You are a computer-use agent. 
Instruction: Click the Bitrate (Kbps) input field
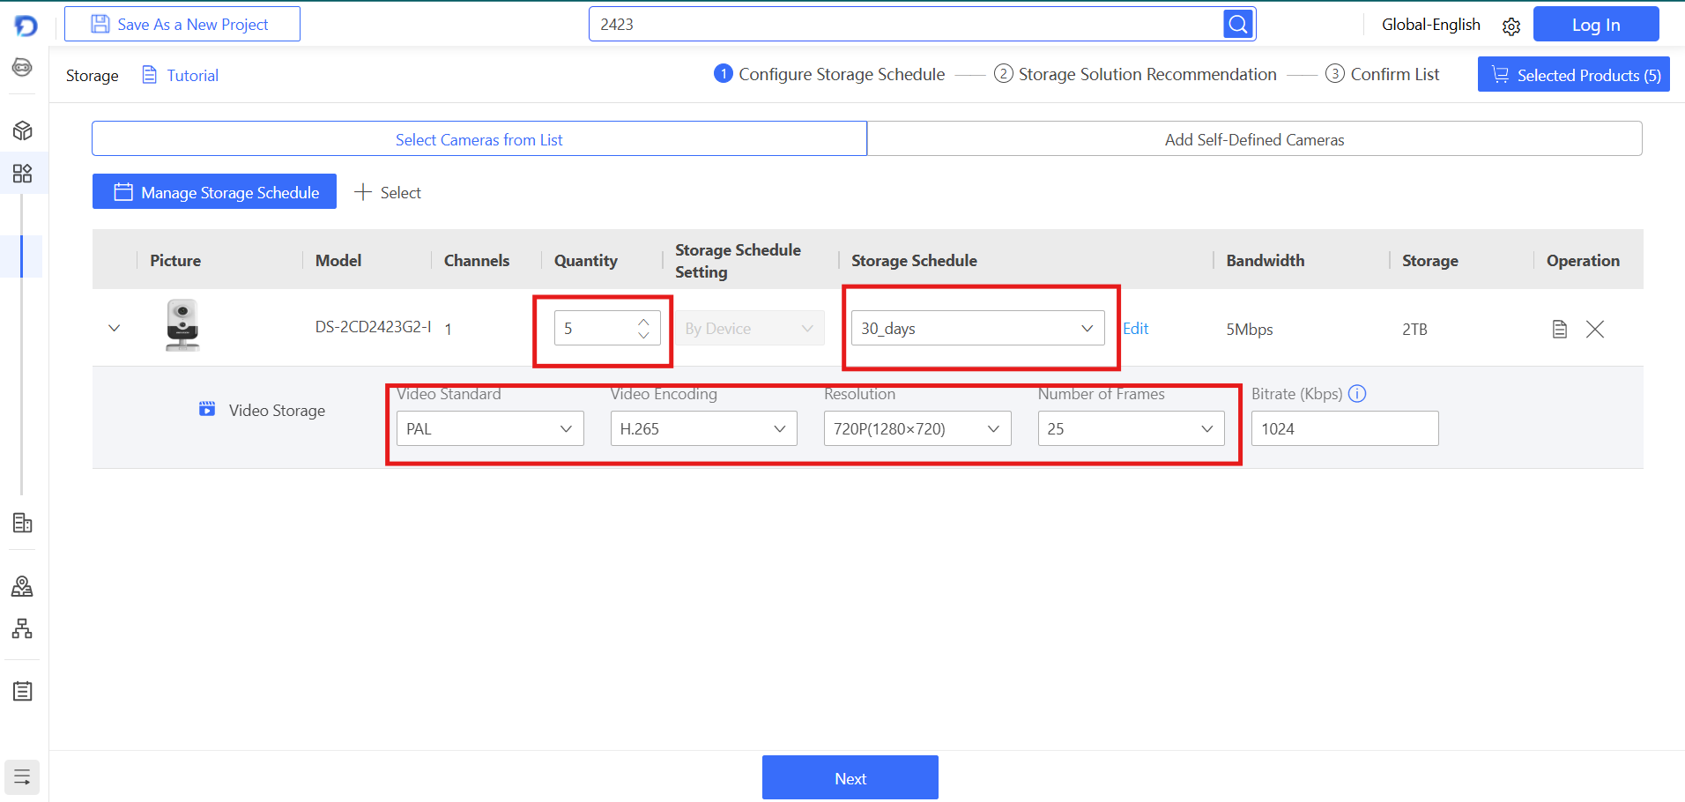[1344, 429]
